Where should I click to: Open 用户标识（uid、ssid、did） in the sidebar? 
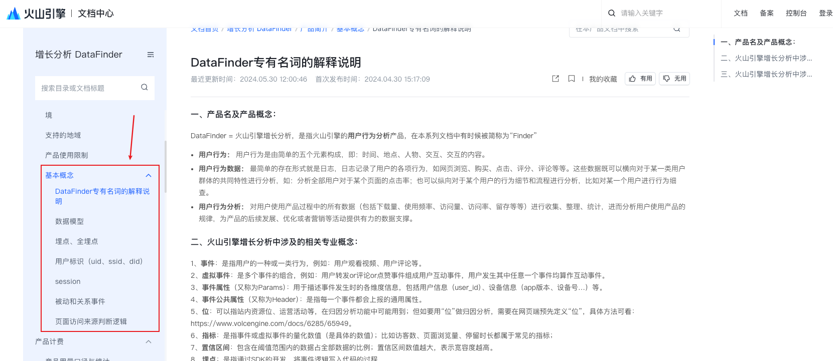[100, 261]
